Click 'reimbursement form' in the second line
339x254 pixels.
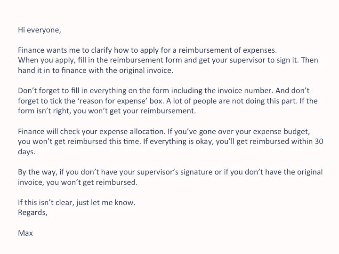(149, 60)
